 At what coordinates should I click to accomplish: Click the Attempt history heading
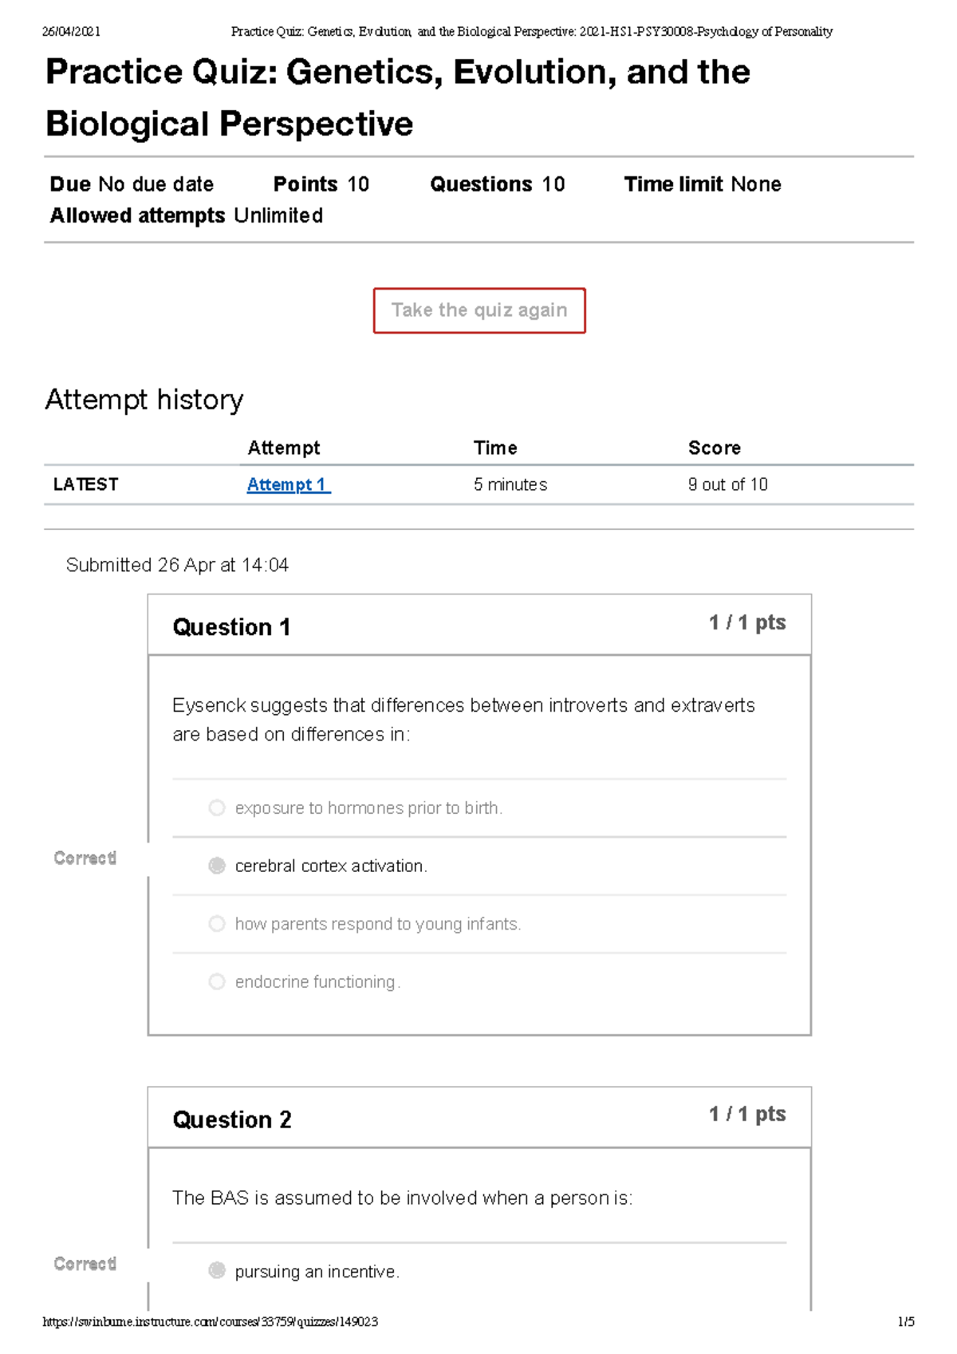click(144, 399)
